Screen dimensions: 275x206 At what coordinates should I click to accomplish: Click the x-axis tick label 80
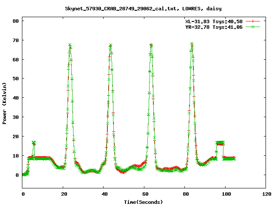(x=186, y=194)
